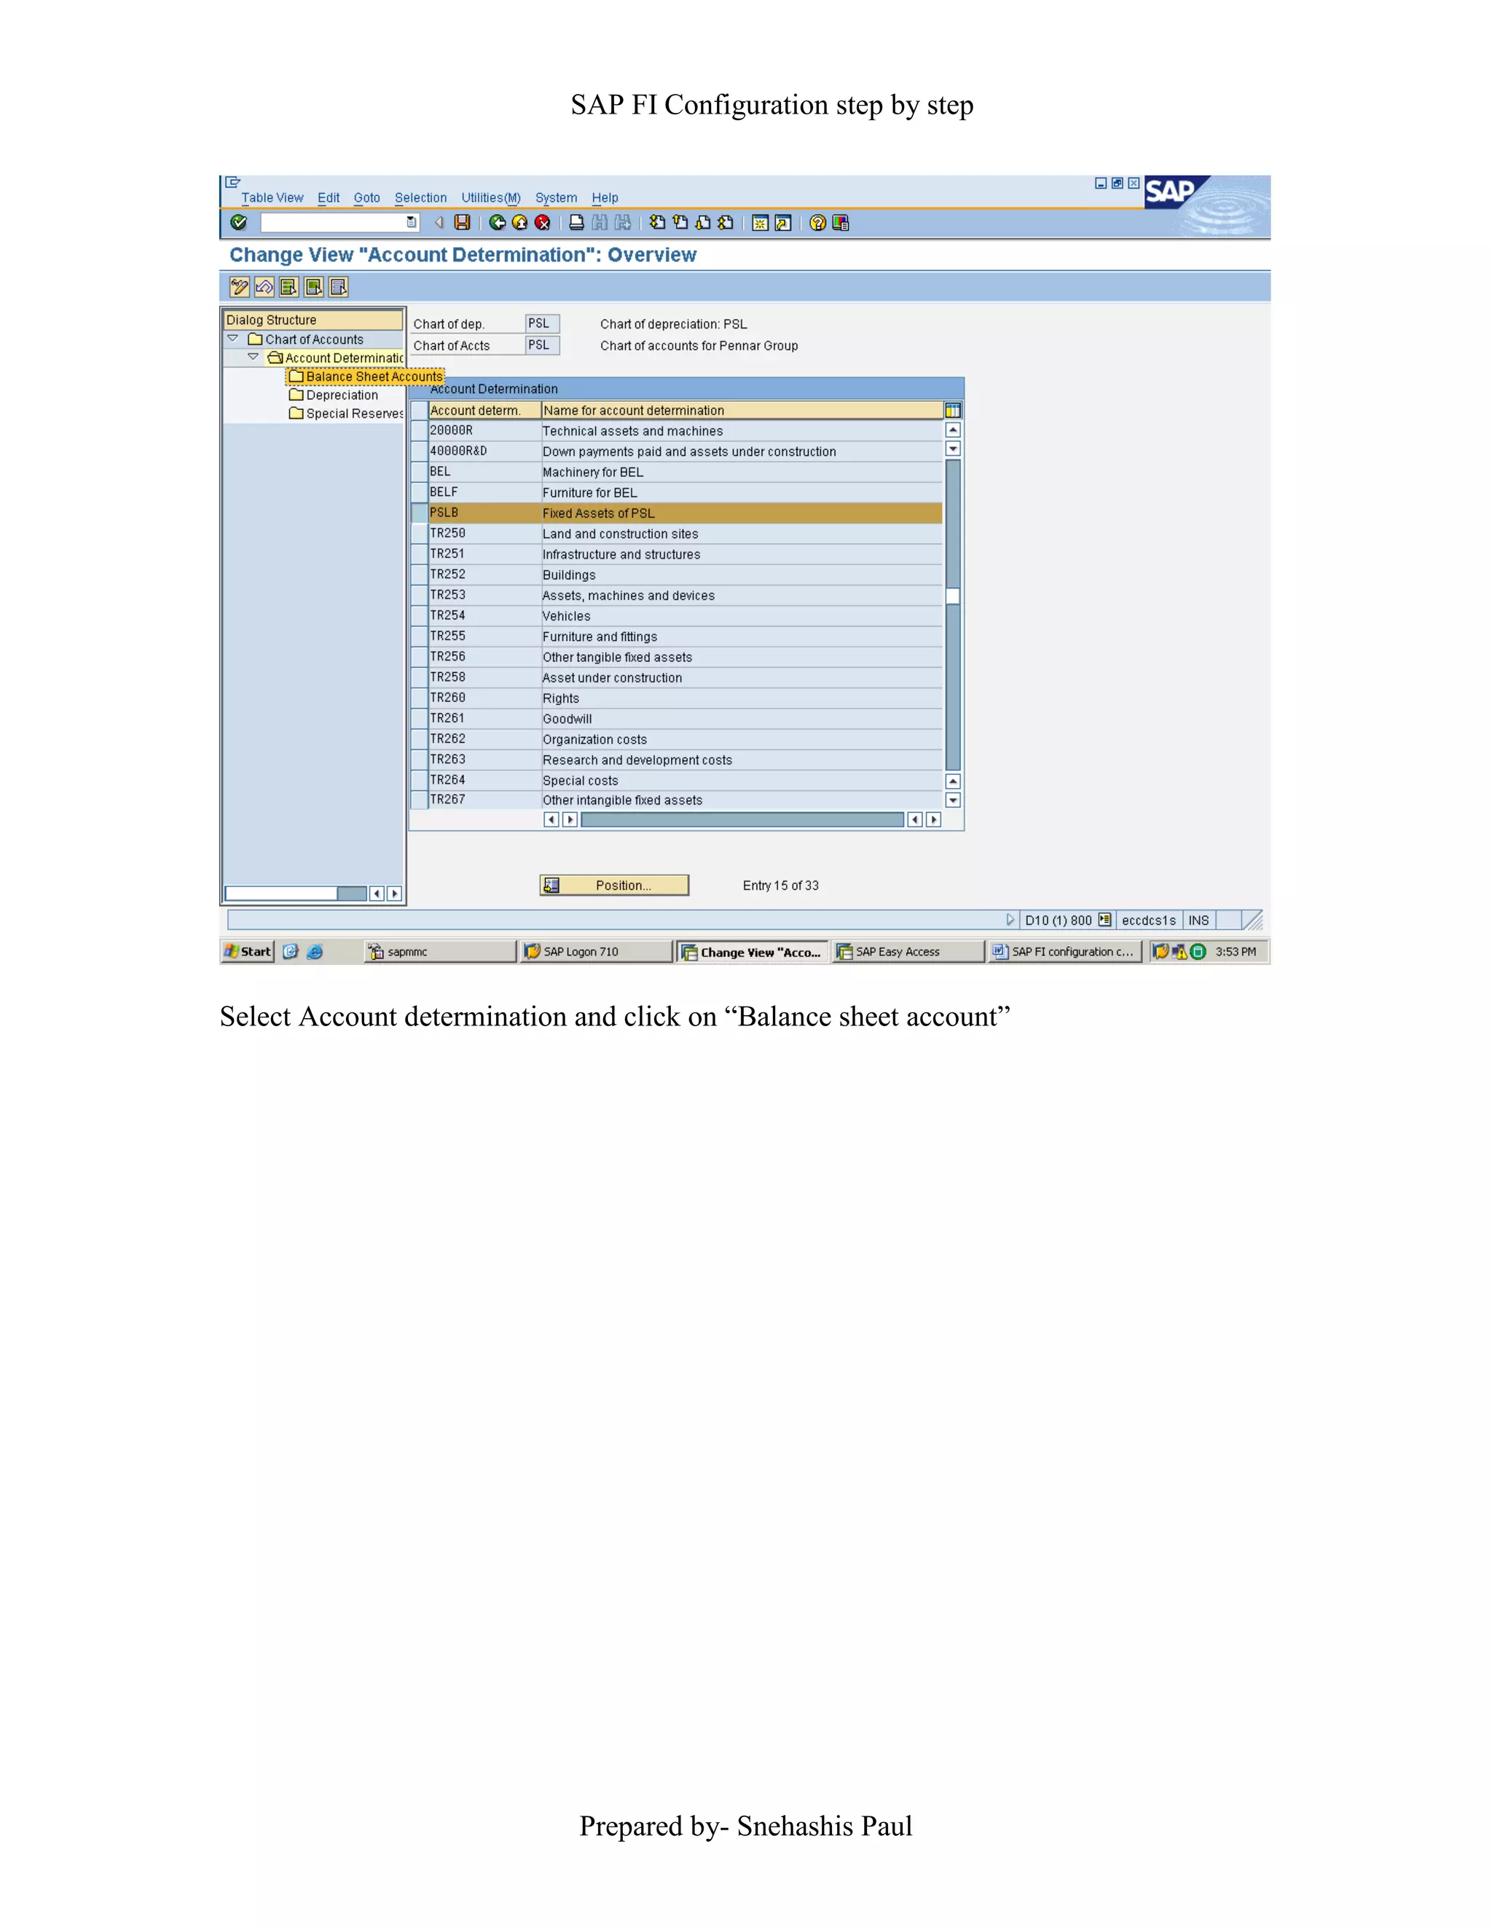Click the Create New Session icon
This screenshot has height=1930, width=1492.
pyautogui.click(x=760, y=223)
